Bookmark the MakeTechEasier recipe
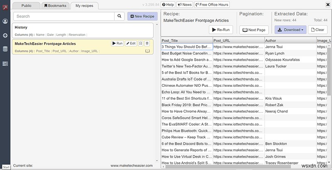 tap(140, 43)
